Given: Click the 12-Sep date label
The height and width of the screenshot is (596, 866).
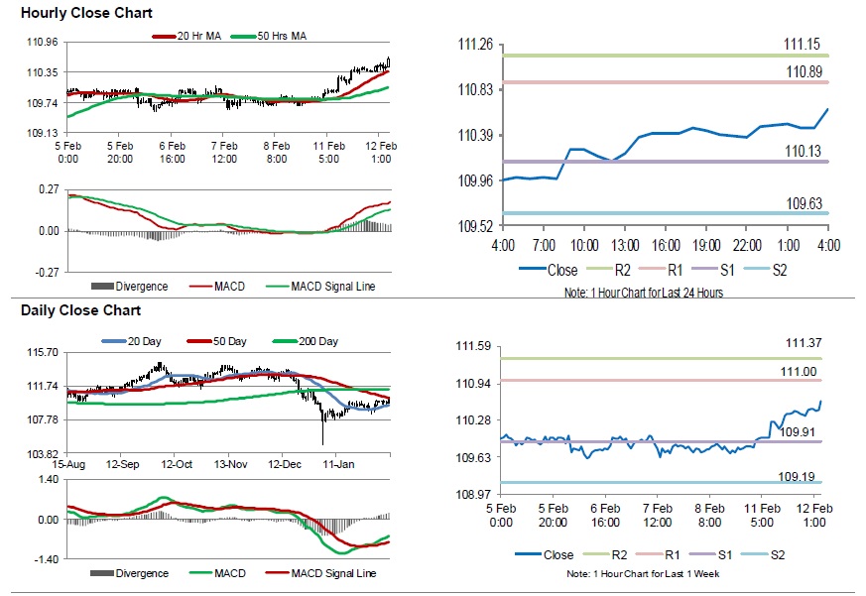Looking at the screenshot, I should point(123,464).
